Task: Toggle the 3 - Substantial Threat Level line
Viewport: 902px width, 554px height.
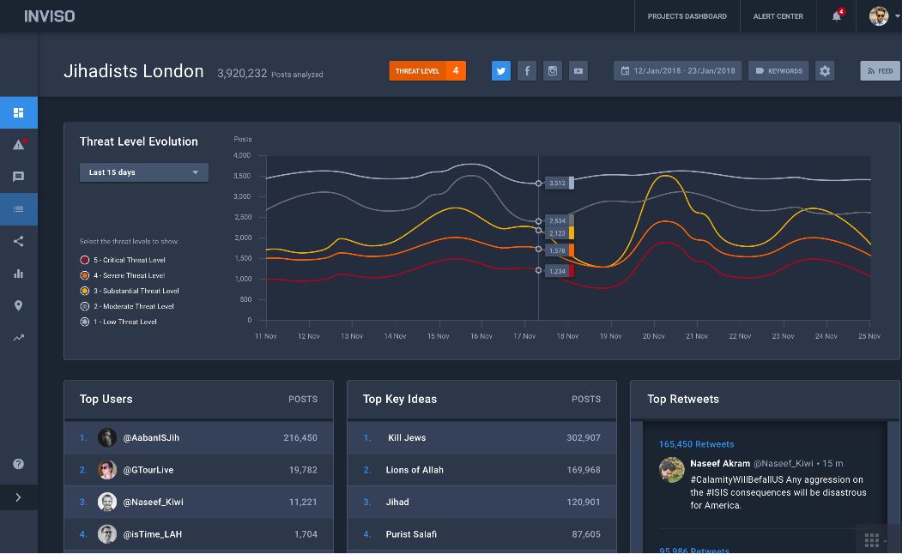Action: coord(85,291)
